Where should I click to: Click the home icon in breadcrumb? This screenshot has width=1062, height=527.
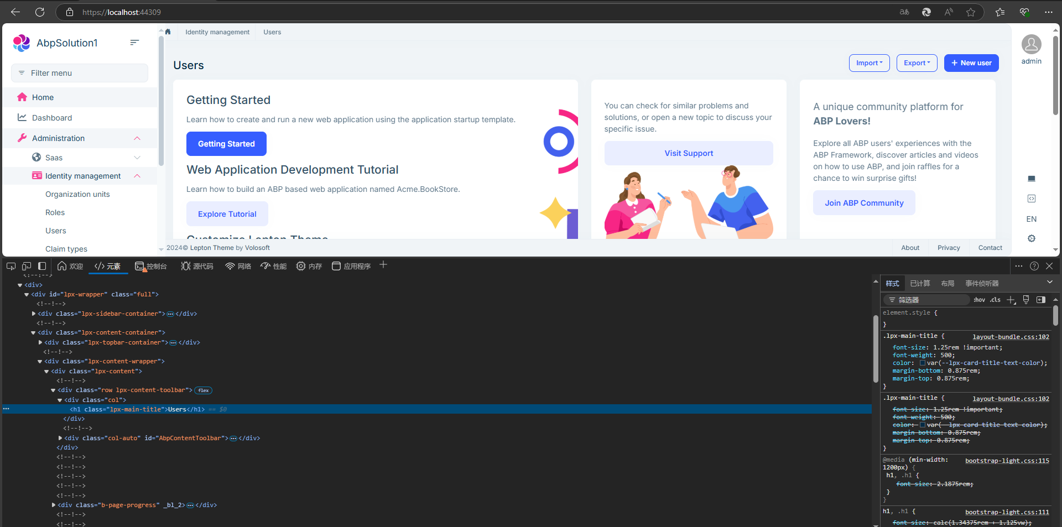(168, 32)
